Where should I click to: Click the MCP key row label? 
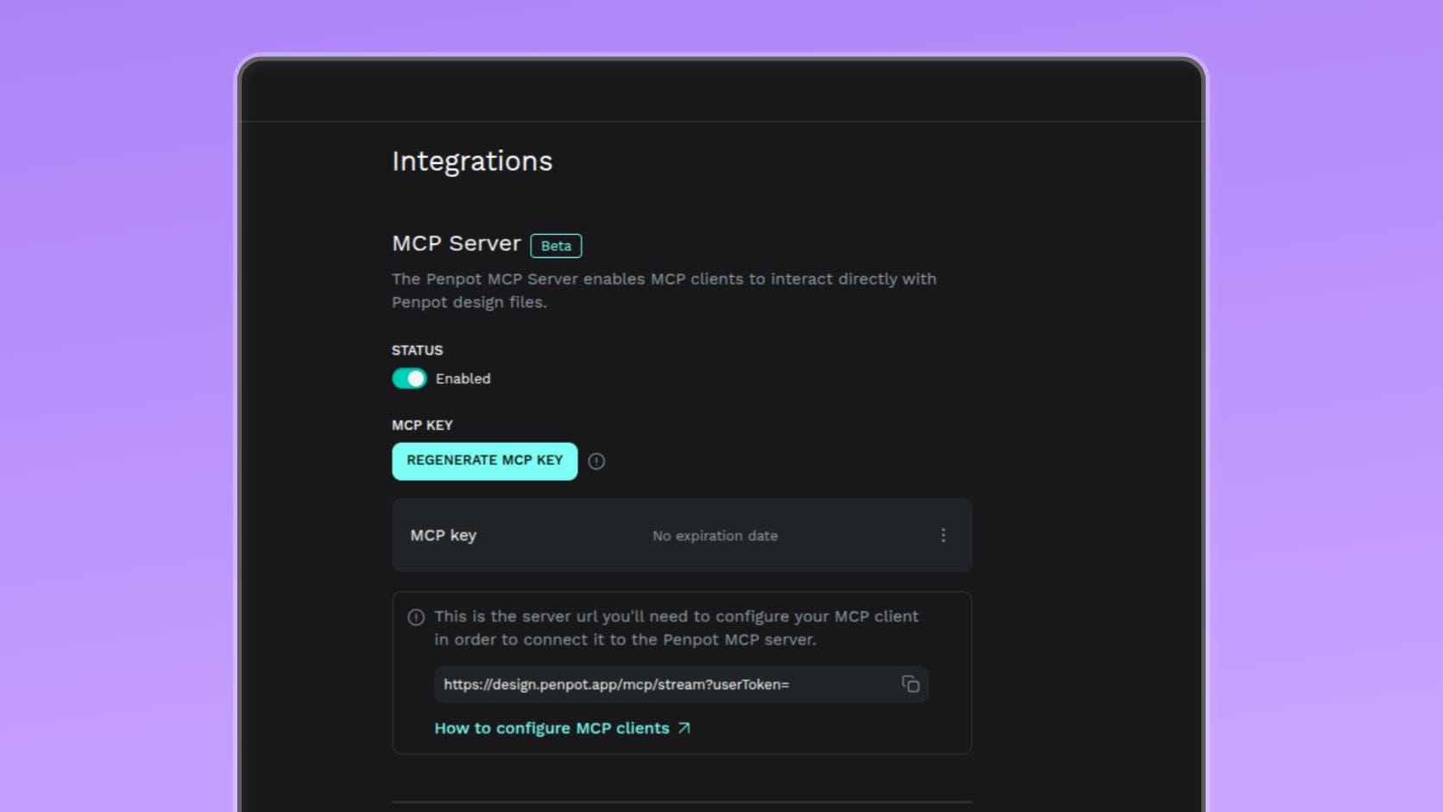[444, 536]
